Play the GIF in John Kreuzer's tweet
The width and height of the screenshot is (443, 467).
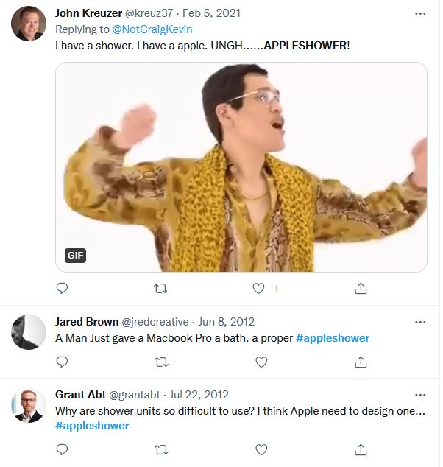[x=241, y=167]
